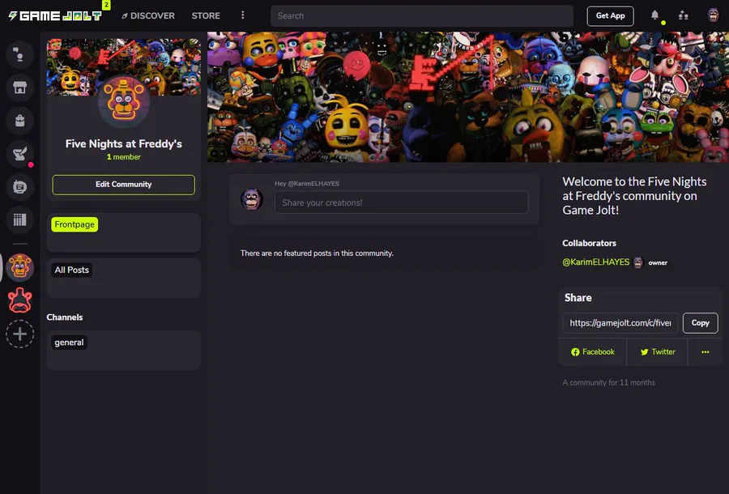The width and height of the screenshot is (729, 494).
Task: Share the community on Facebook
Action: pos(593,351)
